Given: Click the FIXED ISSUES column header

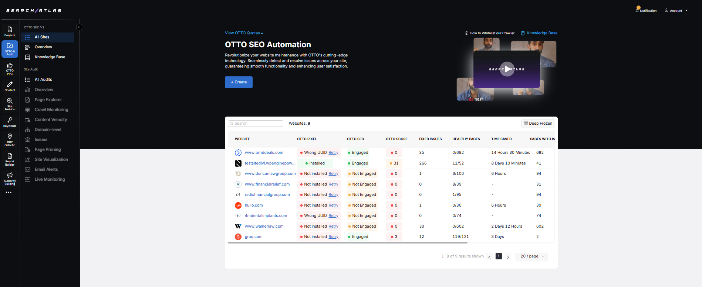Looking at the screenshot, I should [430, 139].
